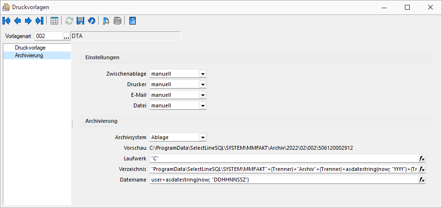Go to next record arrow

point(28,21)
